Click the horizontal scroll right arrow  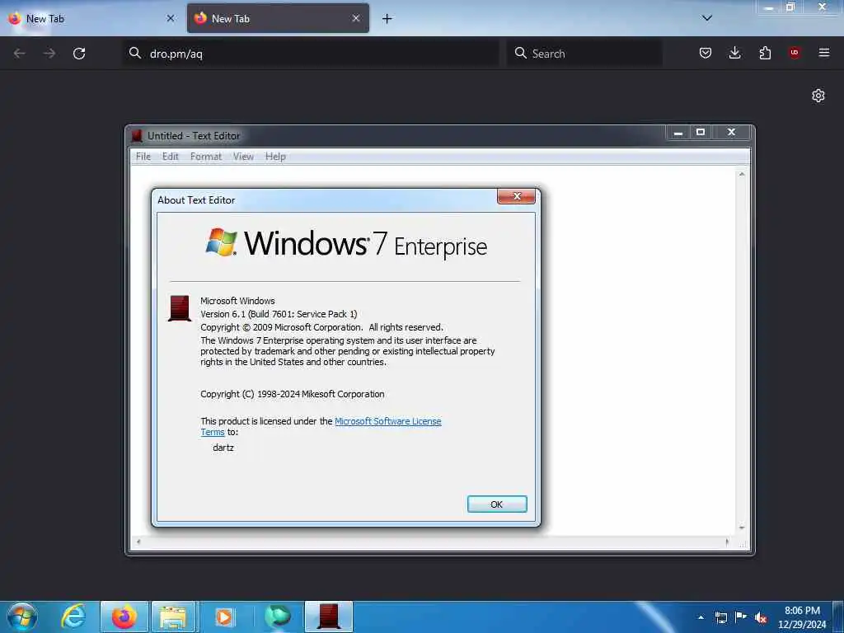[727, 542]
